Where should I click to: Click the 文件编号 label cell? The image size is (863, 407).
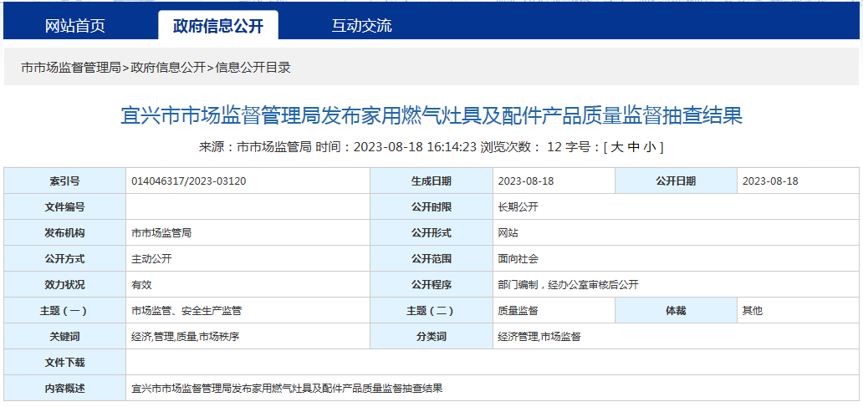(65, 206)
